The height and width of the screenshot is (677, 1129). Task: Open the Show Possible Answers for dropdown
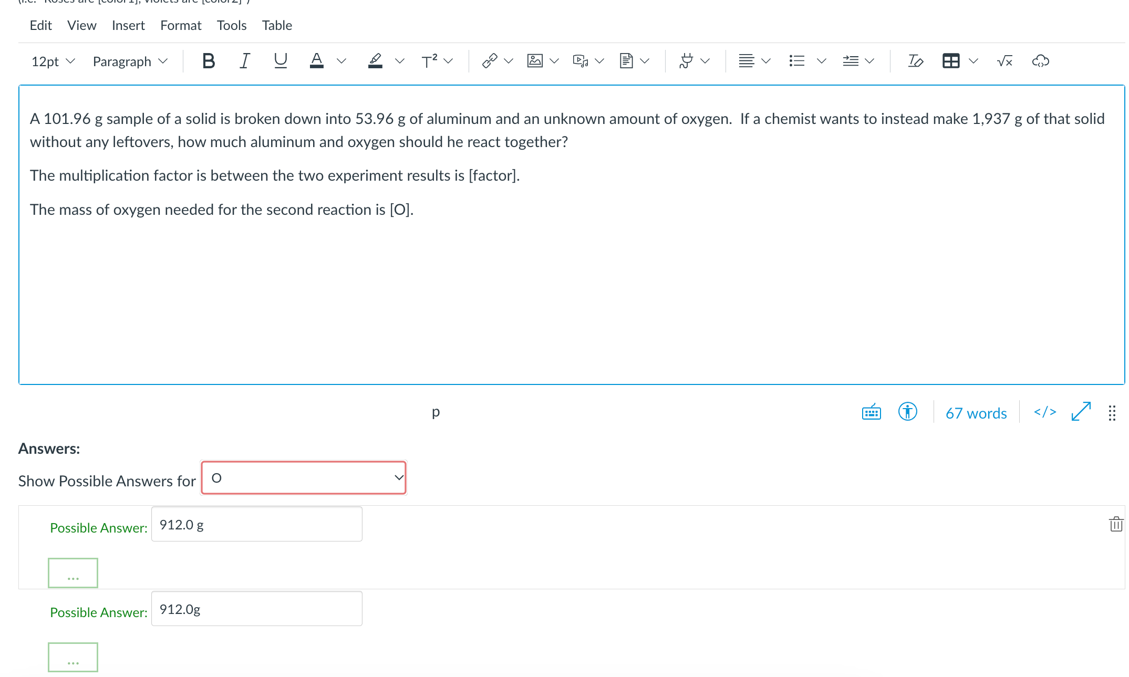click(303, 477)
